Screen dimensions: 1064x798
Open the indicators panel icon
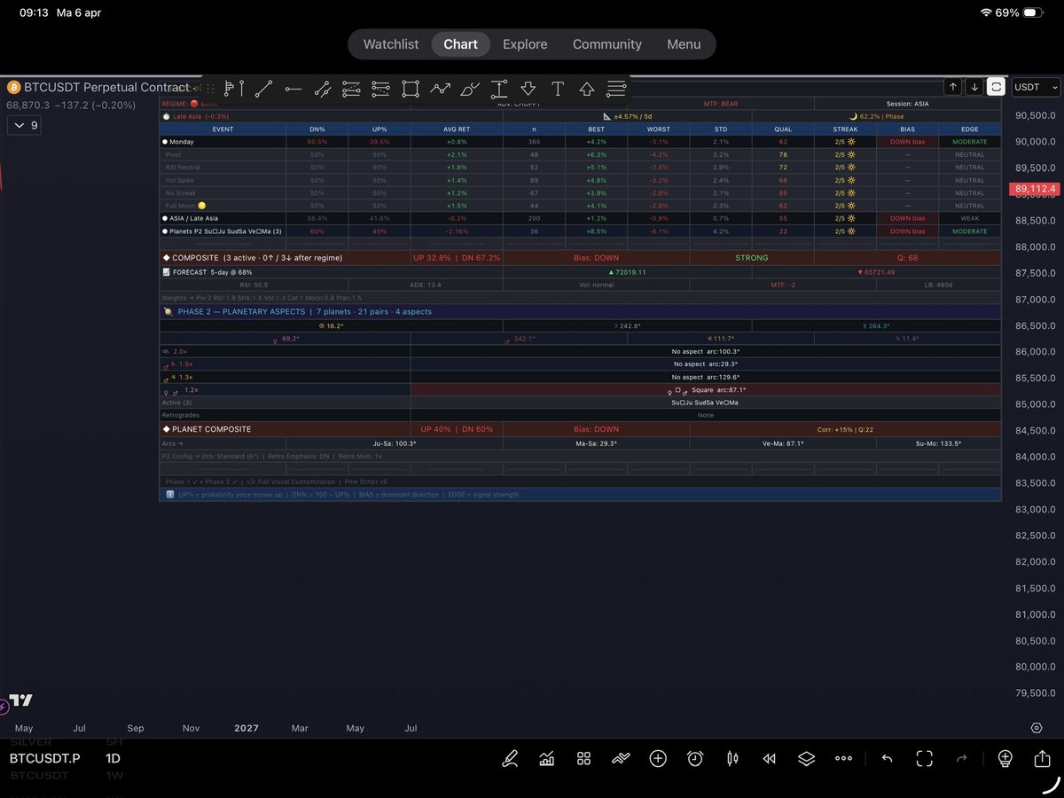pos(547,758)
